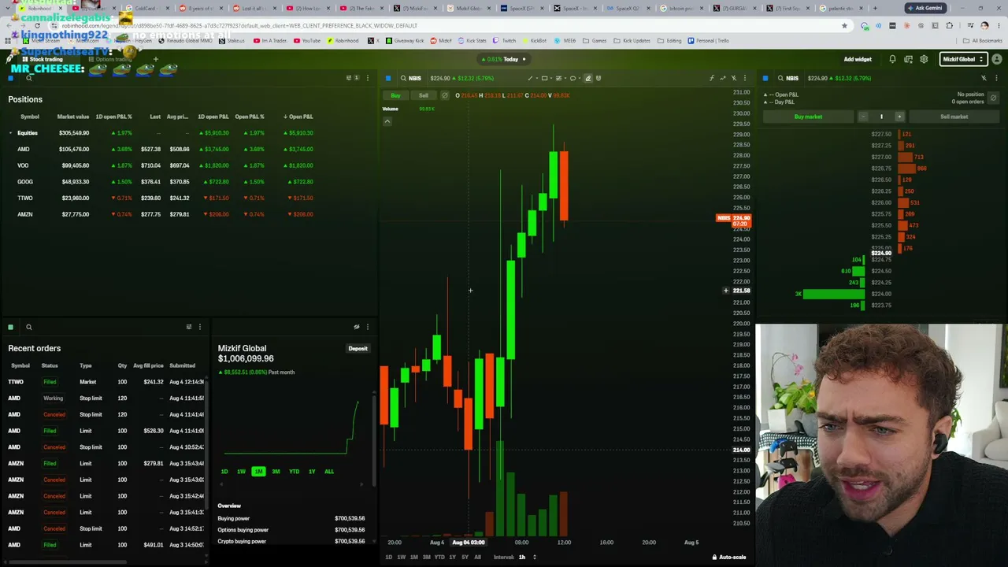Image resolution: width=1008 pixels, height=567 pixels.
Task: Select the ellipse annotation tool in chart toolbar
Action: tap(573, 78)
